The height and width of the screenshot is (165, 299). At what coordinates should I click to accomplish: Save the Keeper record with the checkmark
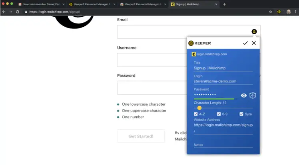tap(245, 43)
